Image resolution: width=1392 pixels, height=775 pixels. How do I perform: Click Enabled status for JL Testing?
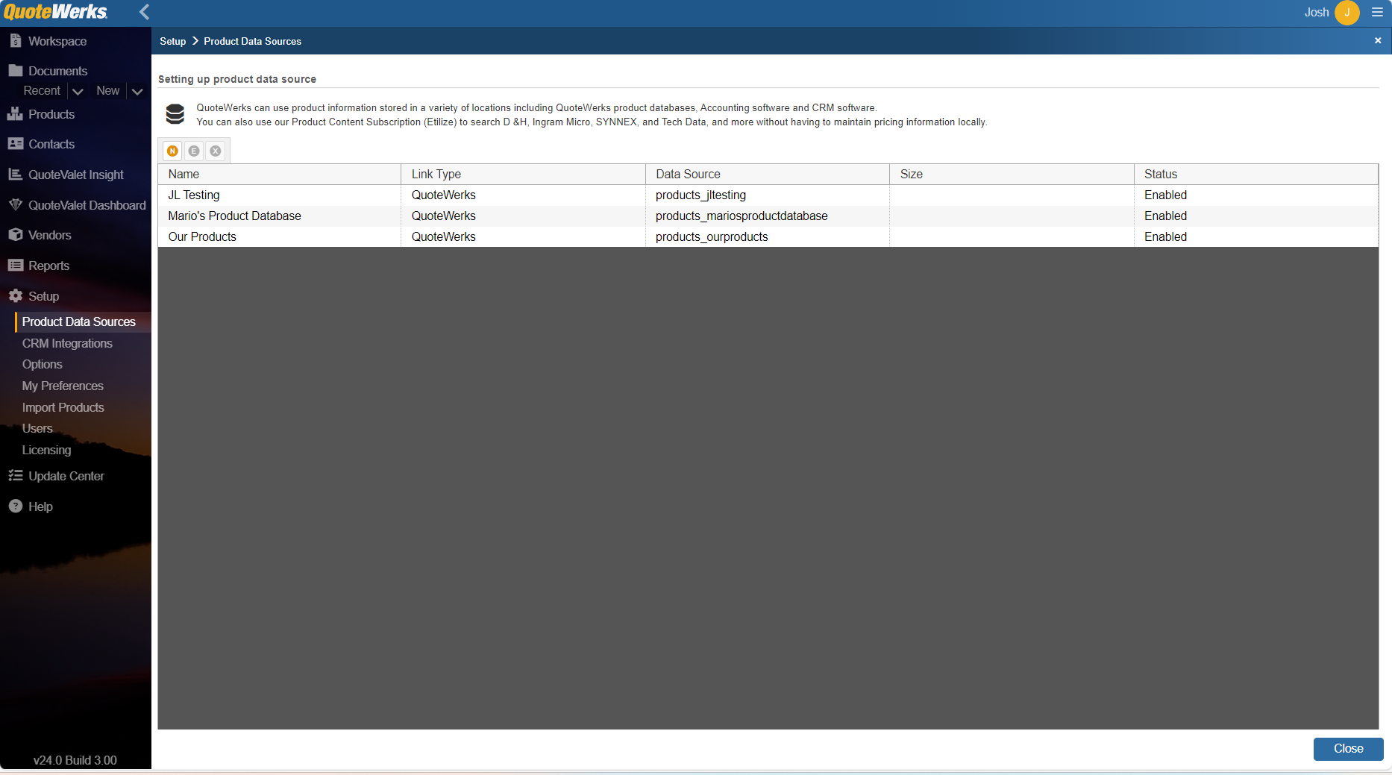tap(1165, 195)
